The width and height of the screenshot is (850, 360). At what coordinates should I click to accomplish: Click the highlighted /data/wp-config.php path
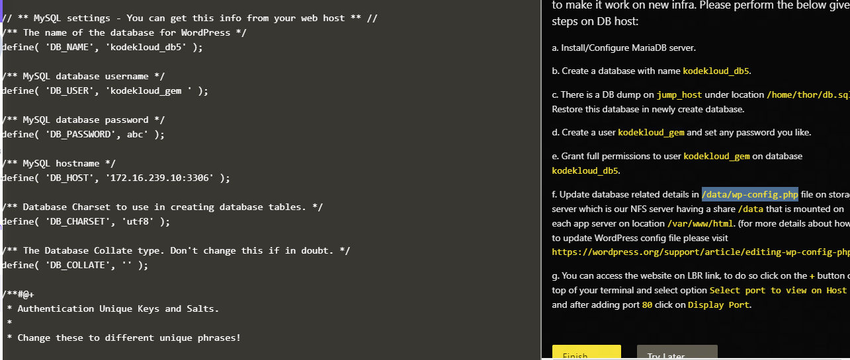pyautogui.click(x=749, y=194)
